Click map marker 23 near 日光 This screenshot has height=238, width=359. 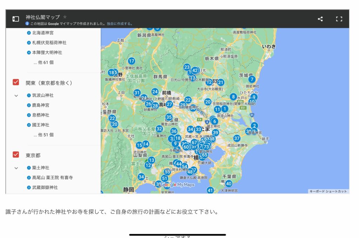tap(187, 67)
